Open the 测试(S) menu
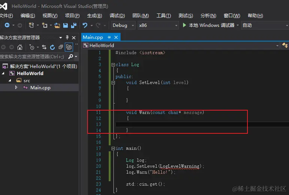Image resolution: width=289 pixels, height=195 pixels. 186,16
